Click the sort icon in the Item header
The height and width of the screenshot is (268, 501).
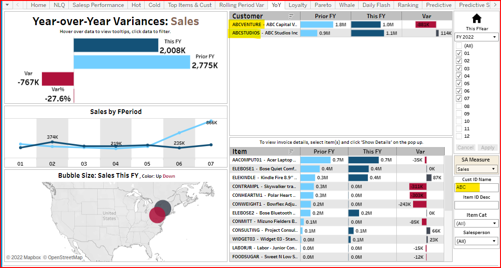click(292, 152)
